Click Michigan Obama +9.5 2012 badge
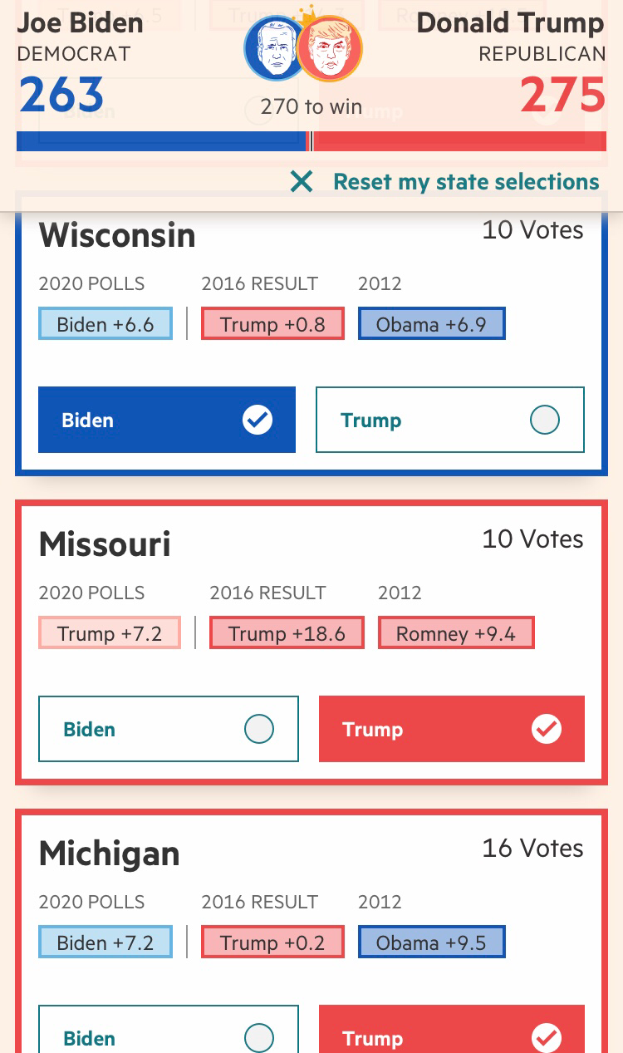The width and height of the screenshot is (623, 1053). [x=431, y=942]
